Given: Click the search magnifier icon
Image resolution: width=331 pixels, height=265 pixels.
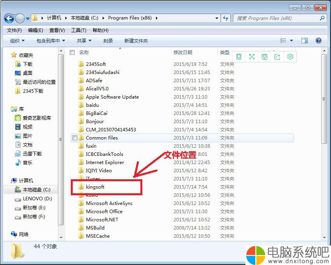Looking at the screenshot, I should pos(322,18).
